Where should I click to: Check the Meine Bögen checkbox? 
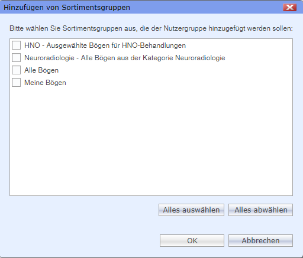click(16, 83)
